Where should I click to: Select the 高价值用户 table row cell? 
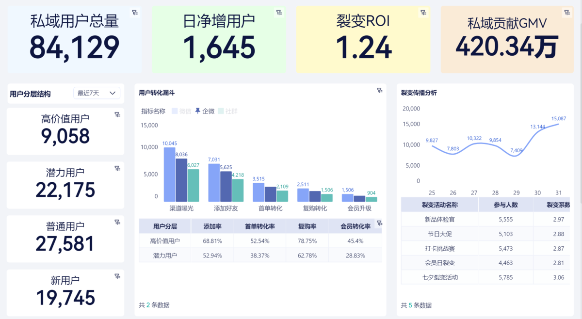click(165, 241)
